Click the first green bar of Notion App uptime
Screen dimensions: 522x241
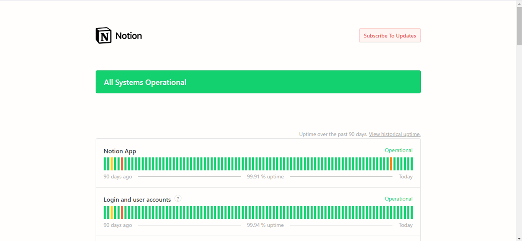(x=105, y=164)
